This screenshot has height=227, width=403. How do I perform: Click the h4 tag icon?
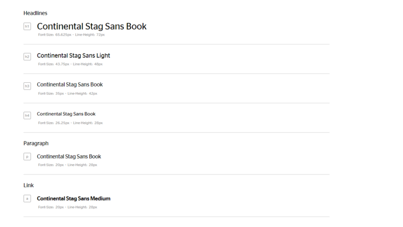[x=27, y=115]
